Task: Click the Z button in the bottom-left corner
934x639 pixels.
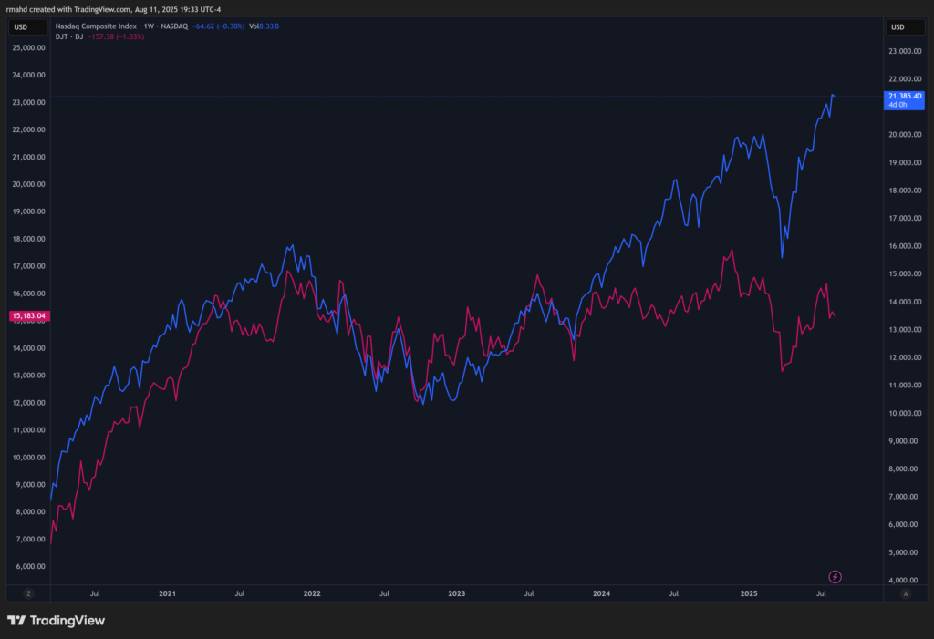Action: click(x=28, y=593)
